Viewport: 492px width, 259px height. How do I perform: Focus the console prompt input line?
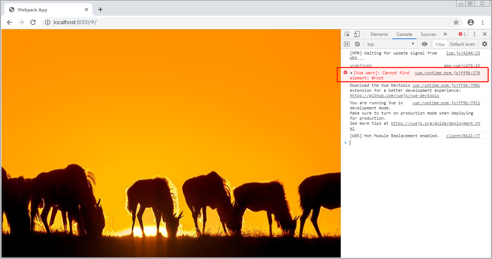(416, 143)
